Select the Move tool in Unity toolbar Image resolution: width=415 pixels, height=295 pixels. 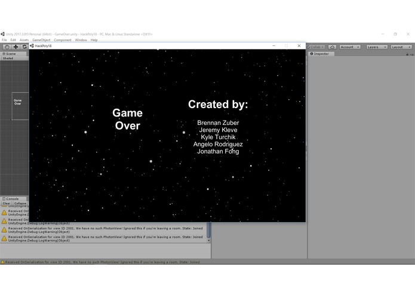16,47
